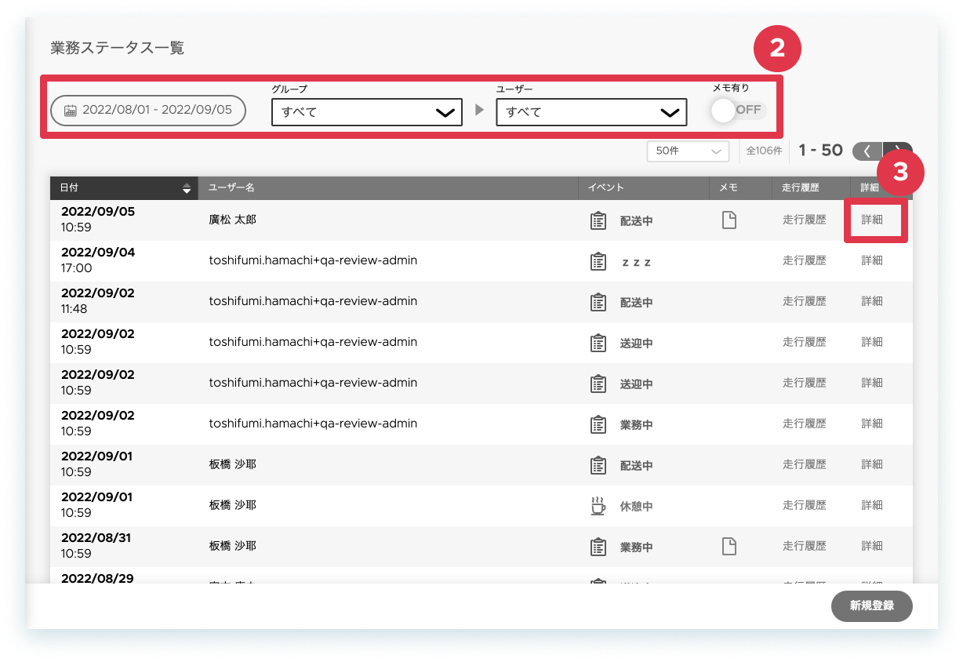Click clipboard icon for 2022/08/31 業務中 row

click(598, 547)
